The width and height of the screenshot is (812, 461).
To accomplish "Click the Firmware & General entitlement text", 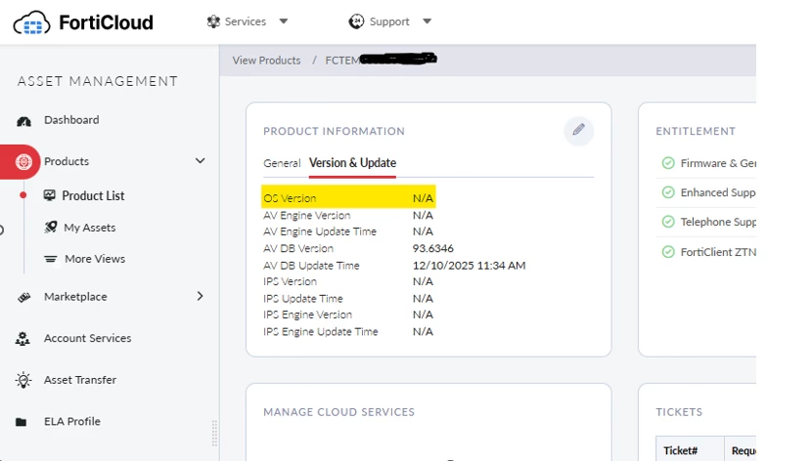I will (x=718, y=163).
